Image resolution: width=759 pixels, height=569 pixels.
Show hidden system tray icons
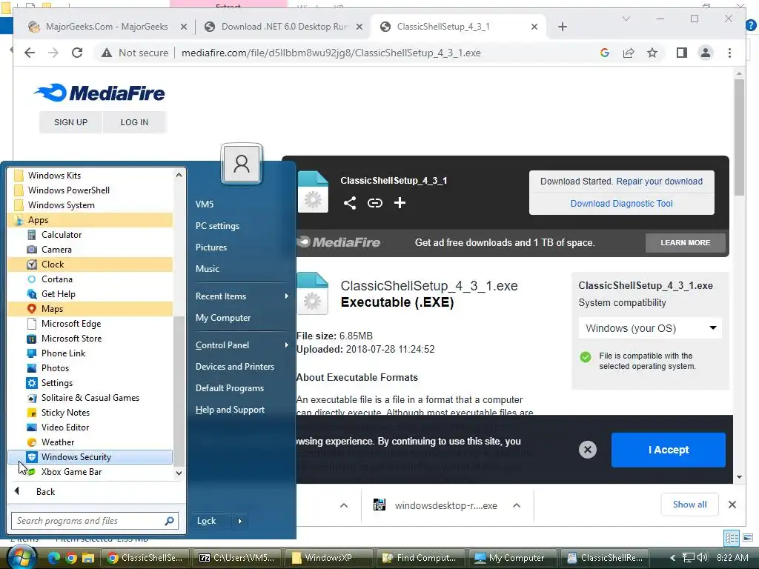[x=672, y=558]
